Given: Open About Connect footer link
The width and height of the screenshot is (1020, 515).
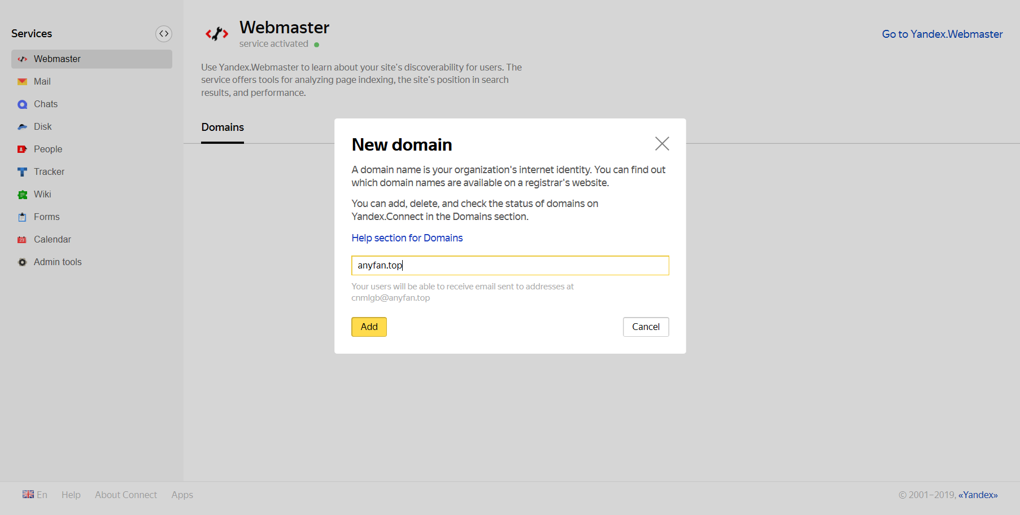Looking at the screenshot, I should [x=126, y=495].
